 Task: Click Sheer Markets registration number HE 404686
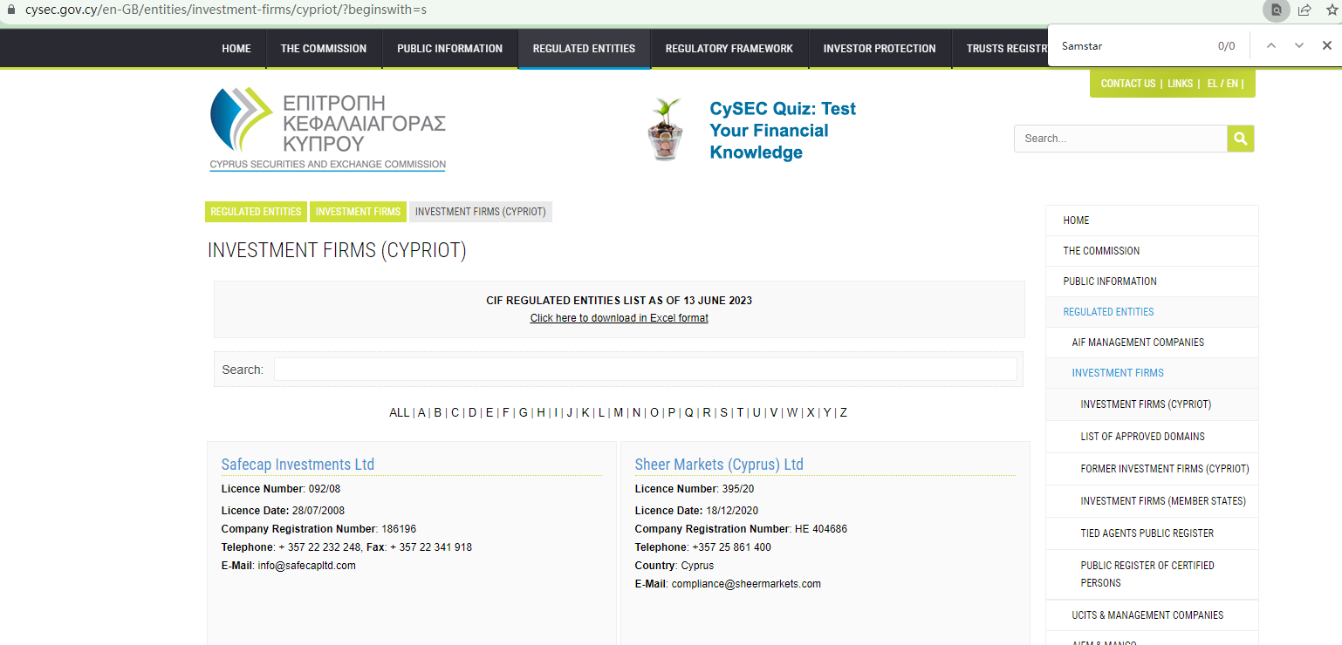coord(821,529)
